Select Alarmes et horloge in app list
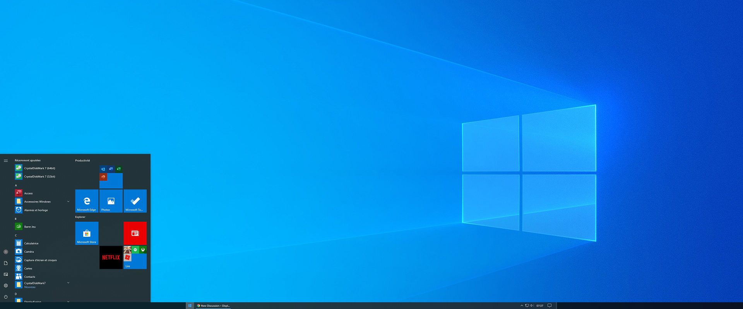The height and width of the screenshot is (309, 743). click(x=36, y=210)
